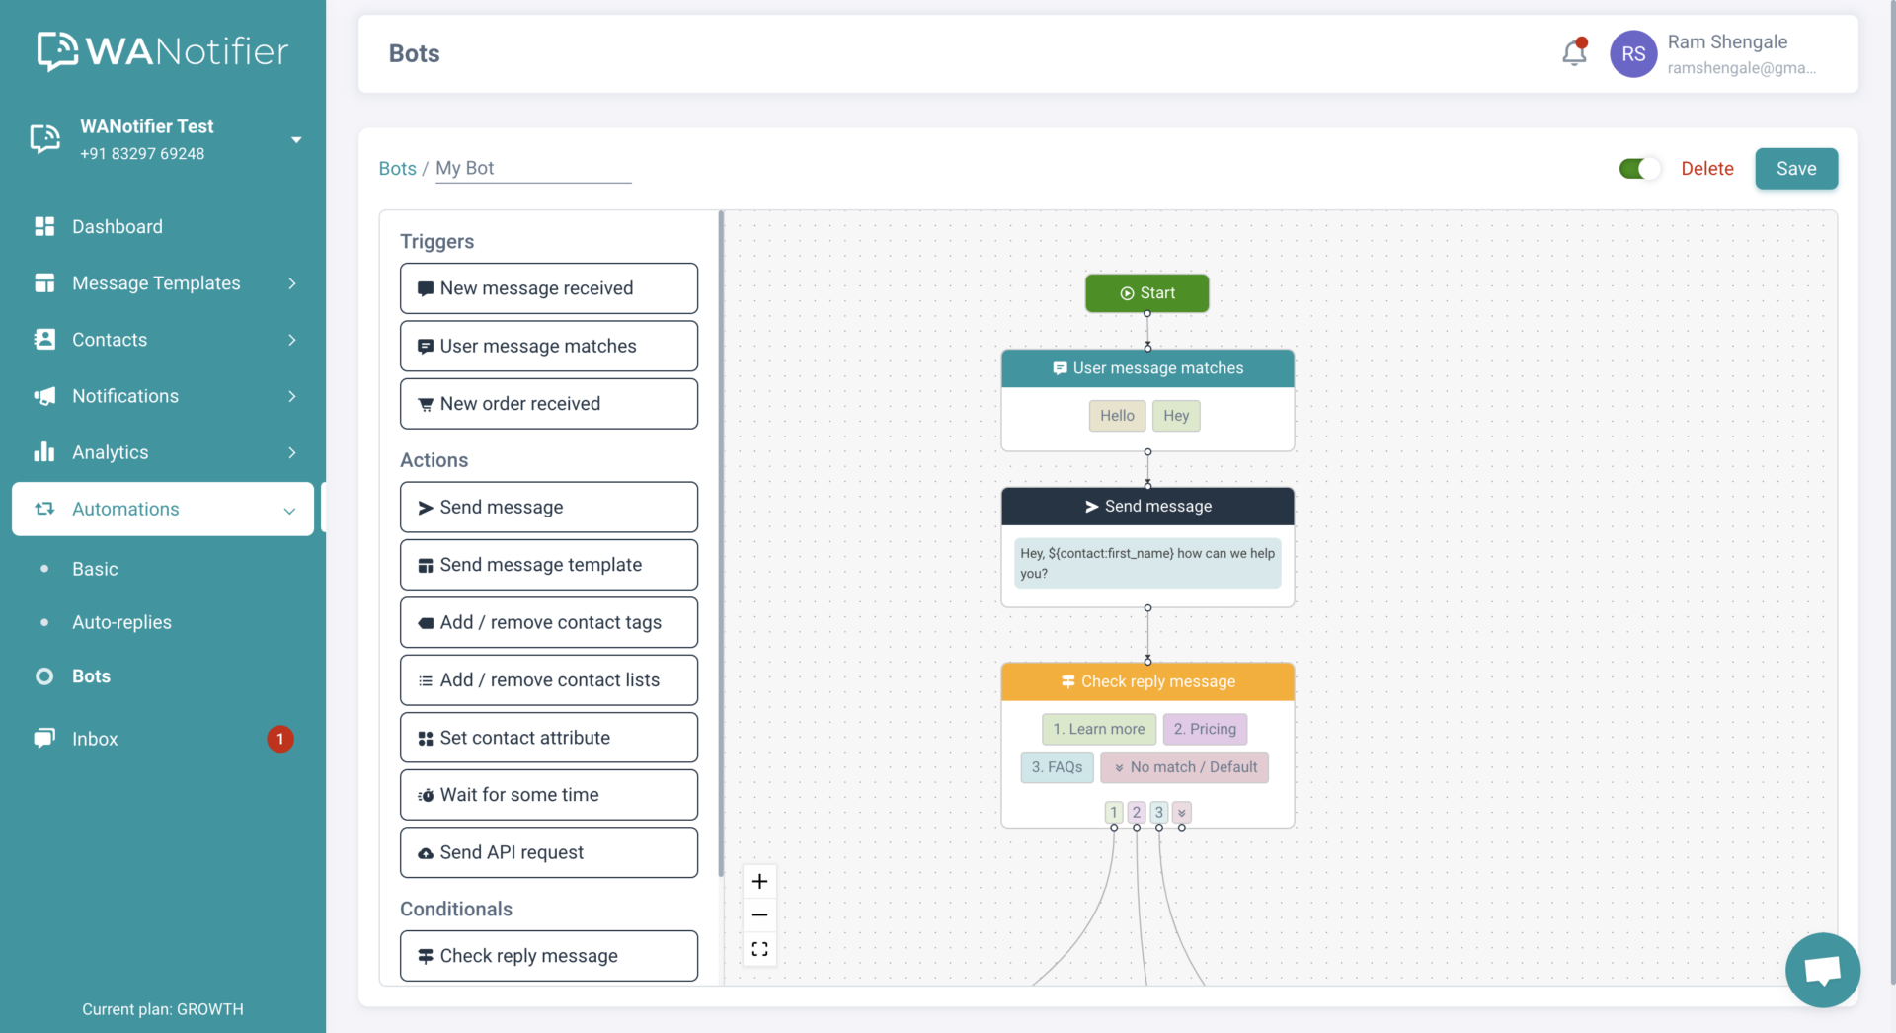Click the Save button
Viewport: 1896px width, 1033px height.
click(1795, 168)
